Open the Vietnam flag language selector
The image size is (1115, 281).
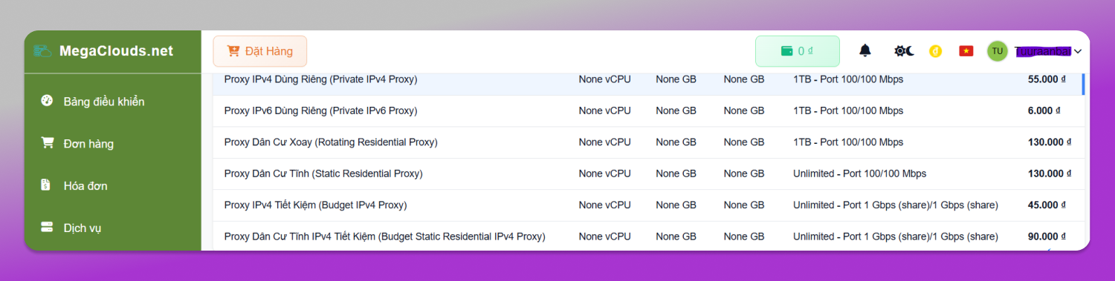(966, 51)
